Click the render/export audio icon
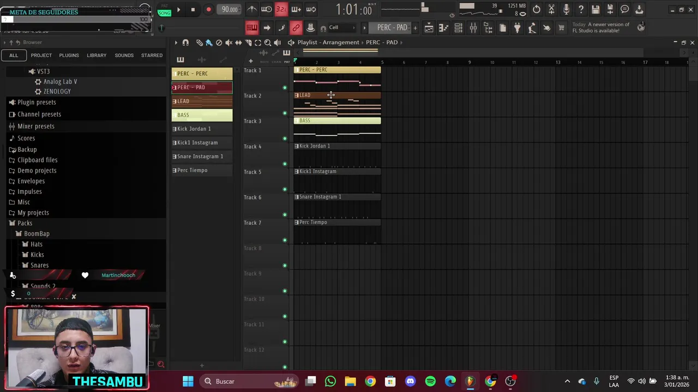This screenshot has width=698, height=392. pos(610,9)
